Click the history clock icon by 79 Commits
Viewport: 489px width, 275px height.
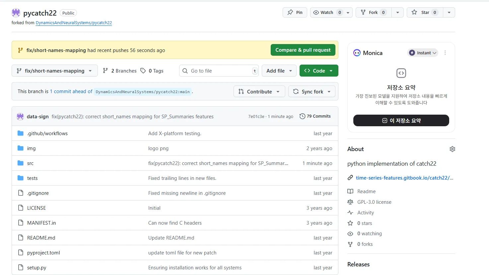coord(302,116)
